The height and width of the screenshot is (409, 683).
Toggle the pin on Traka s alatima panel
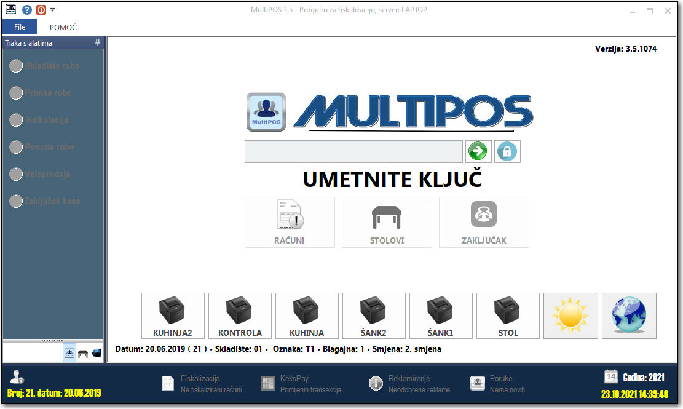98,42
